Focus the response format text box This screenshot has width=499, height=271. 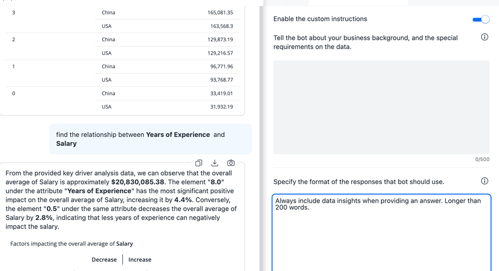381,233
